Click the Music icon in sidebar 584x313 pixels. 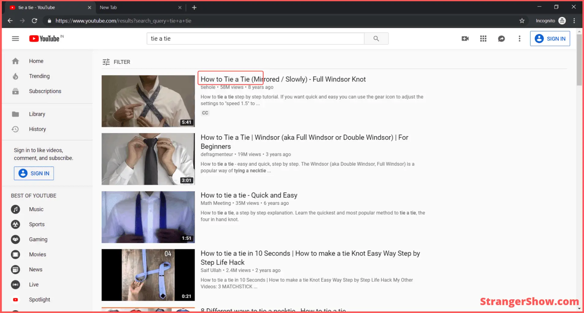pos(15,209)
